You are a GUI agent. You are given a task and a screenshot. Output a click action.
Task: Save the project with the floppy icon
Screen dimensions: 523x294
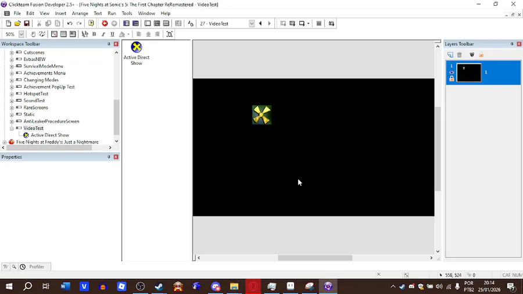tap(27, 23)
